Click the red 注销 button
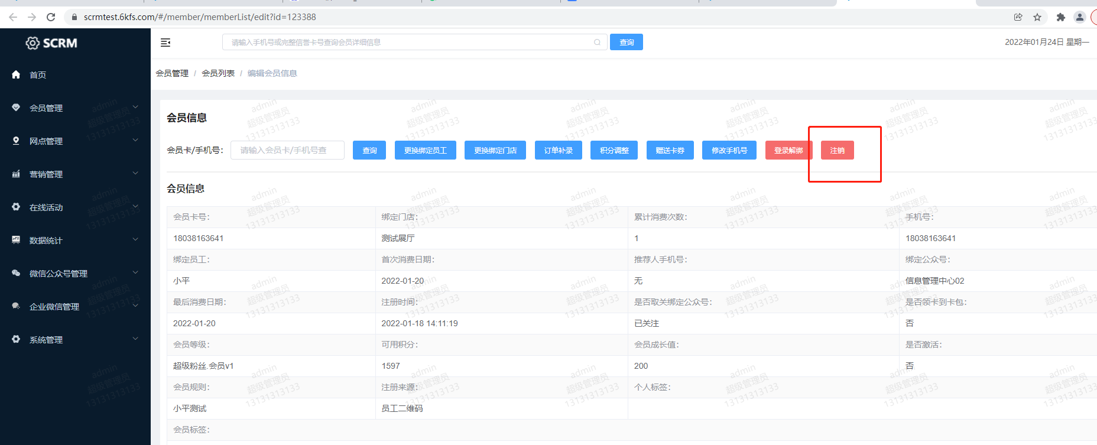 tap(838, 150)
